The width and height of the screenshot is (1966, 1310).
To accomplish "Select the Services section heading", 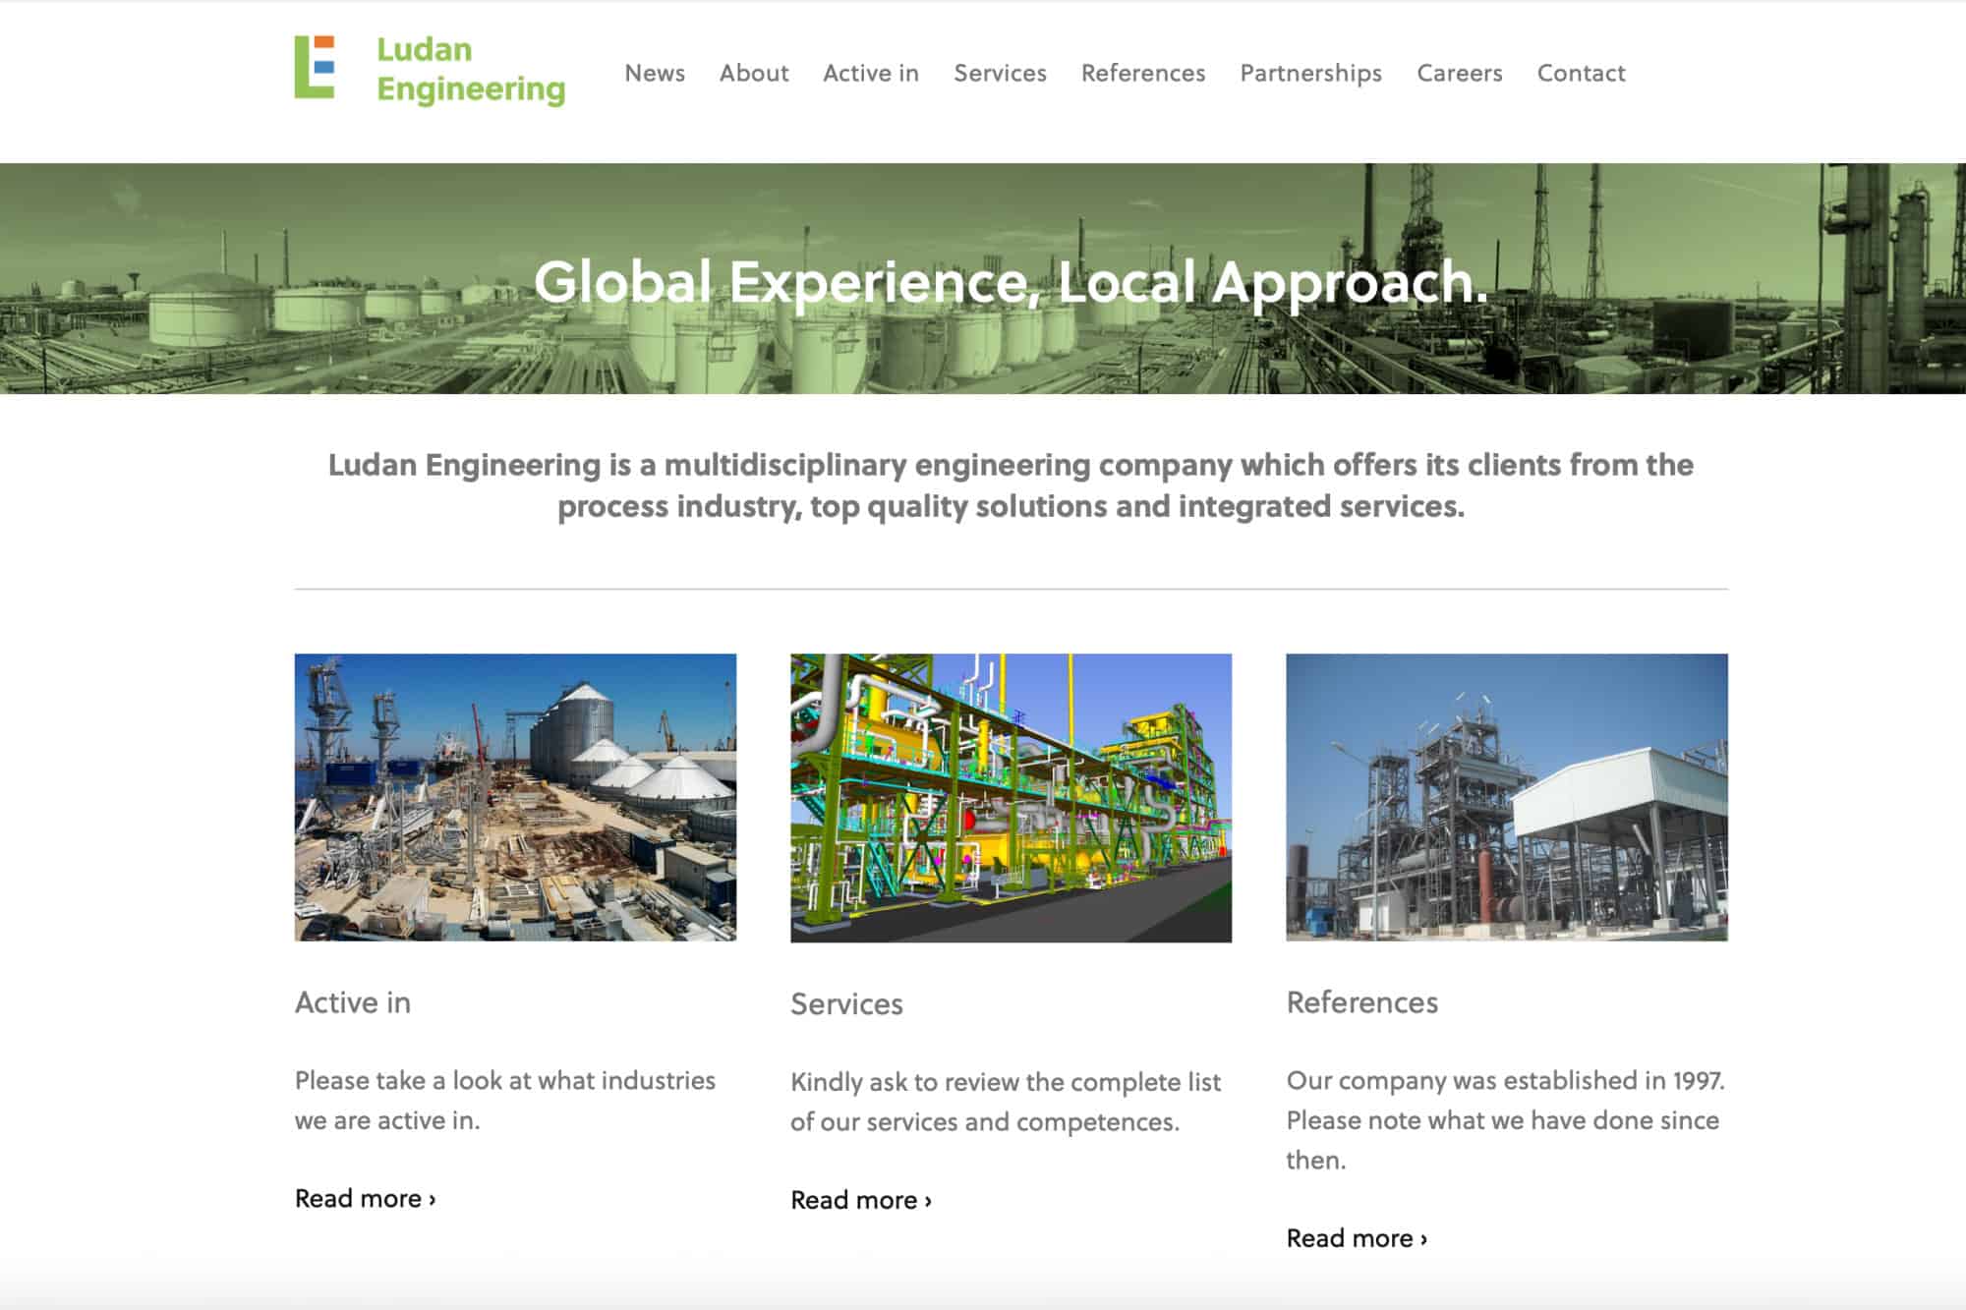I will coord(846,1004).
